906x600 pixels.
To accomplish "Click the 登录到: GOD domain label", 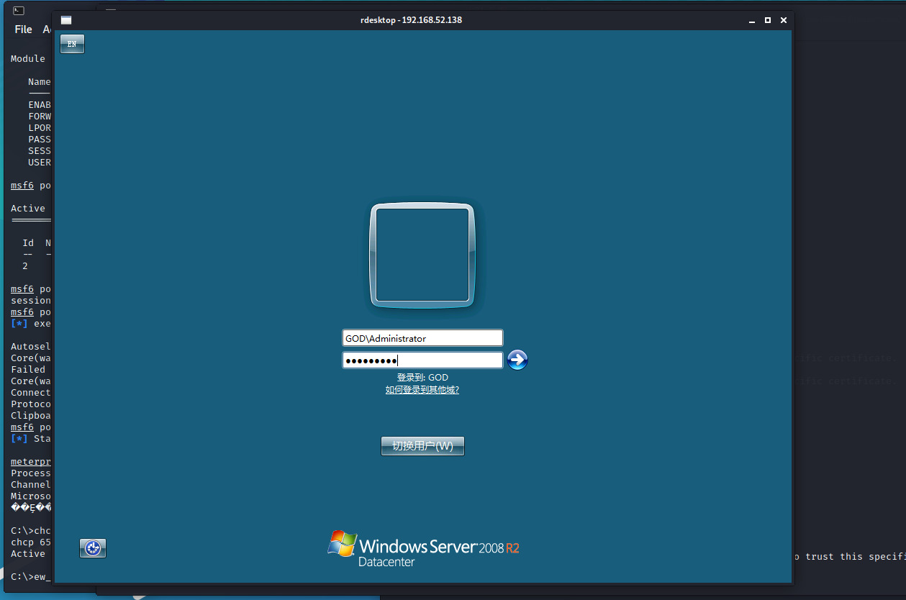I will [x=422, y=377].
